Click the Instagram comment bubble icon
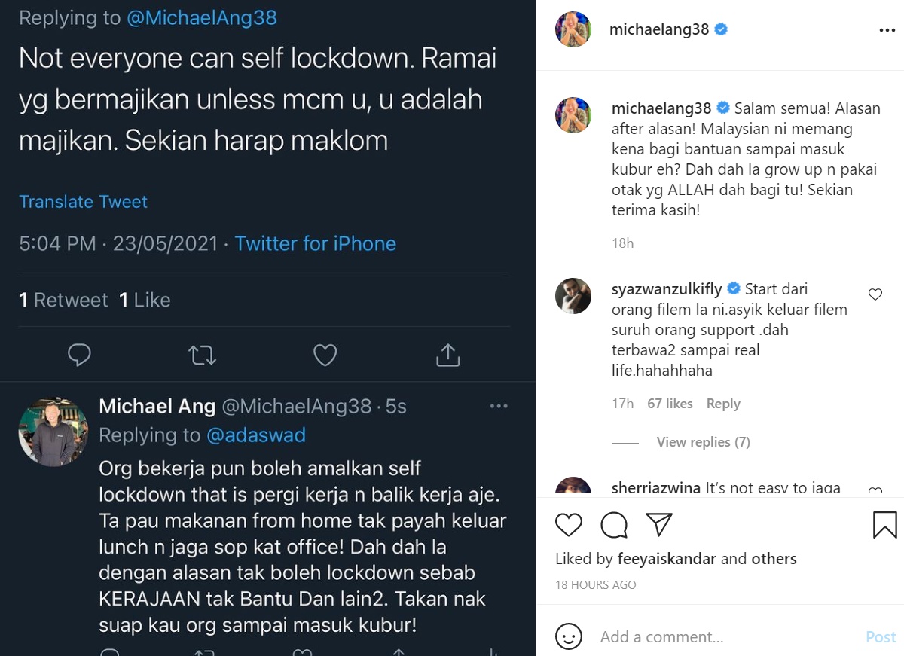 pyautogui.click(x=615, y=525)
